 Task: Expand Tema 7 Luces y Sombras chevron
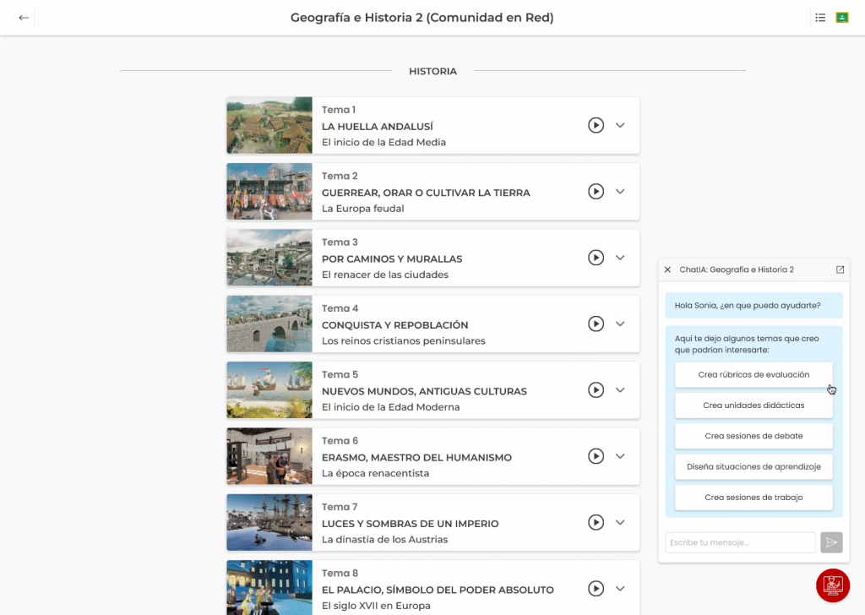(620, 522)
